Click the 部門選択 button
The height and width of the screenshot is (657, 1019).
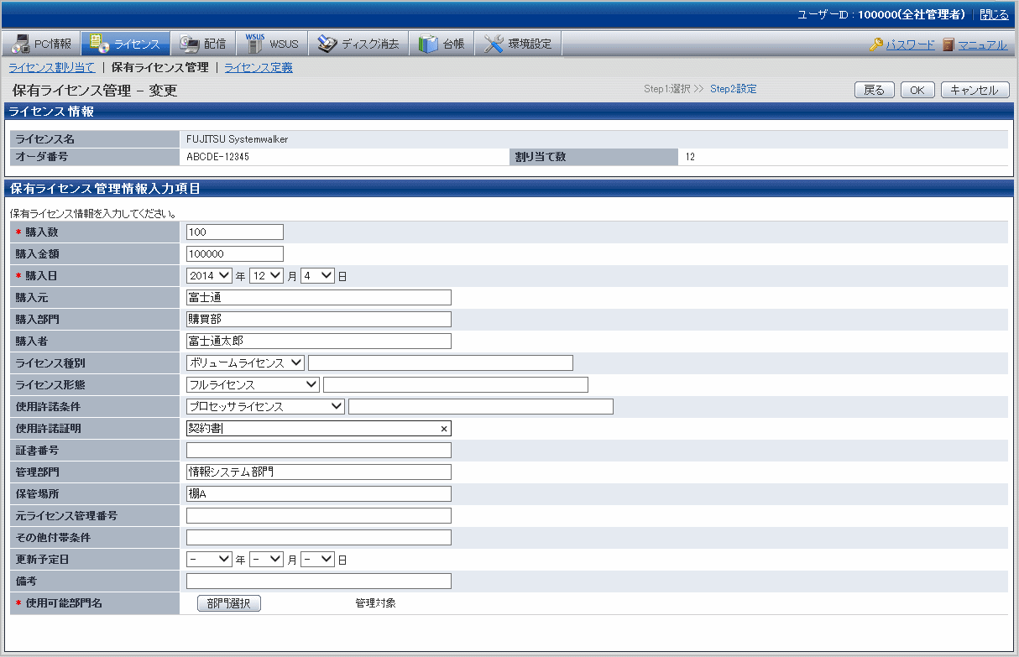(x=229, y=603)
